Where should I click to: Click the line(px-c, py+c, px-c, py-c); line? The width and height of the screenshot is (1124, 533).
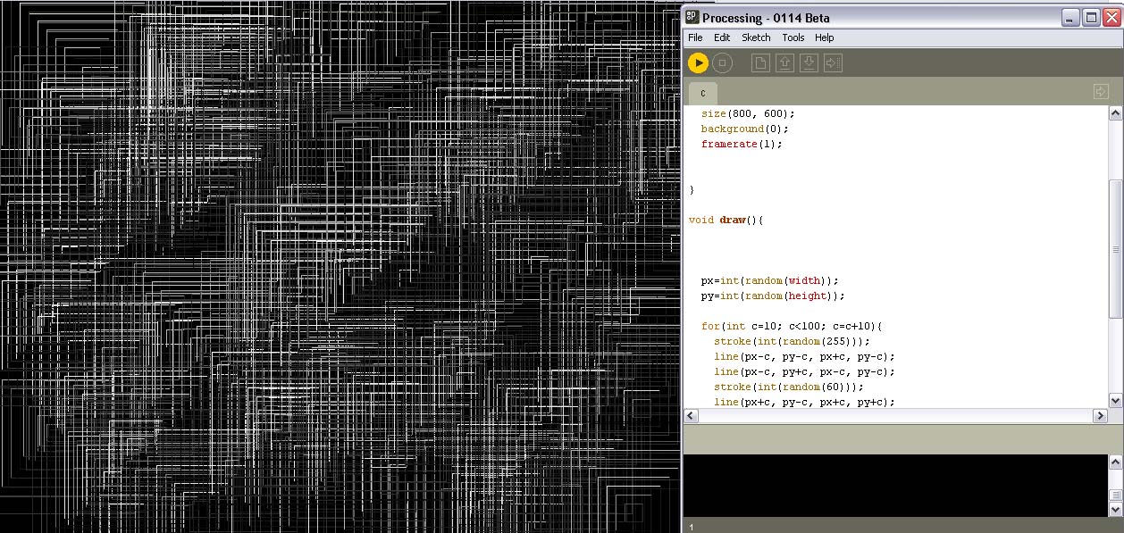click(x=804, y=371)
